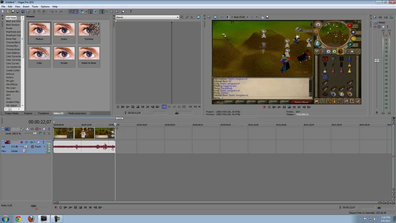Toggle loop playback in timeline transport
This screenshot has width=396, height=223.
[60, 207]
